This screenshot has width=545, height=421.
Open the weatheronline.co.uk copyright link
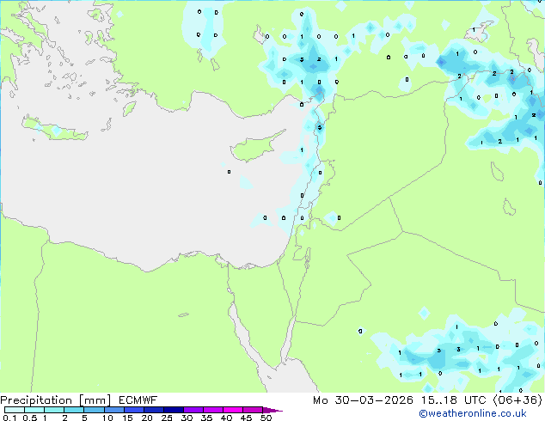pyautogui.click(x=473, y=413)
